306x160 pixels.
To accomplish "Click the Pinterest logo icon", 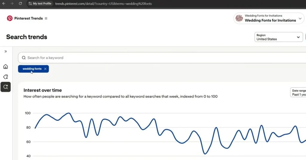I will coord(10,18).
